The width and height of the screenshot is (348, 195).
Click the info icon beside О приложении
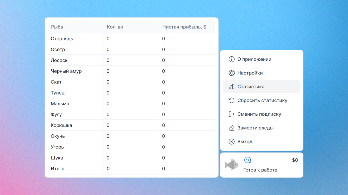tap(231, 59)
